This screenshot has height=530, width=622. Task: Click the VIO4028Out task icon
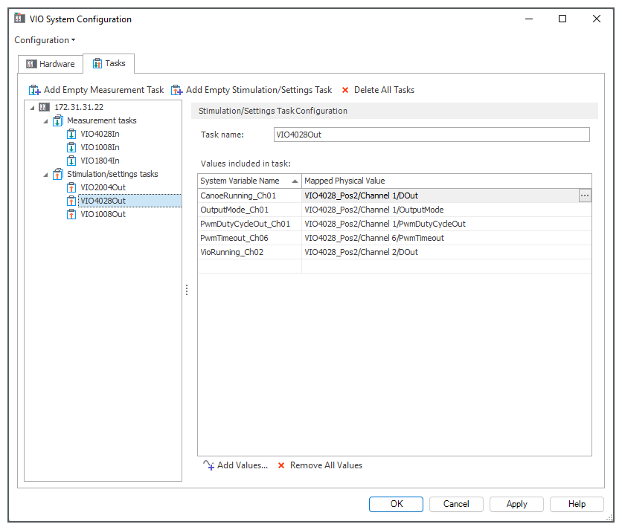point(71,201)
